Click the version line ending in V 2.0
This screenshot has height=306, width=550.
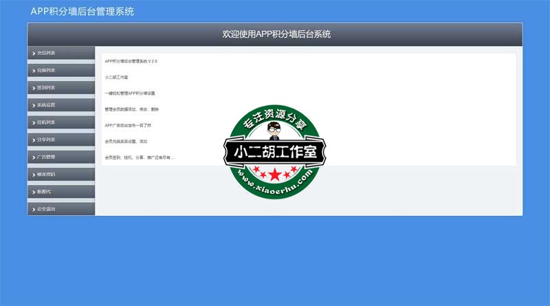tap(131, 61)
